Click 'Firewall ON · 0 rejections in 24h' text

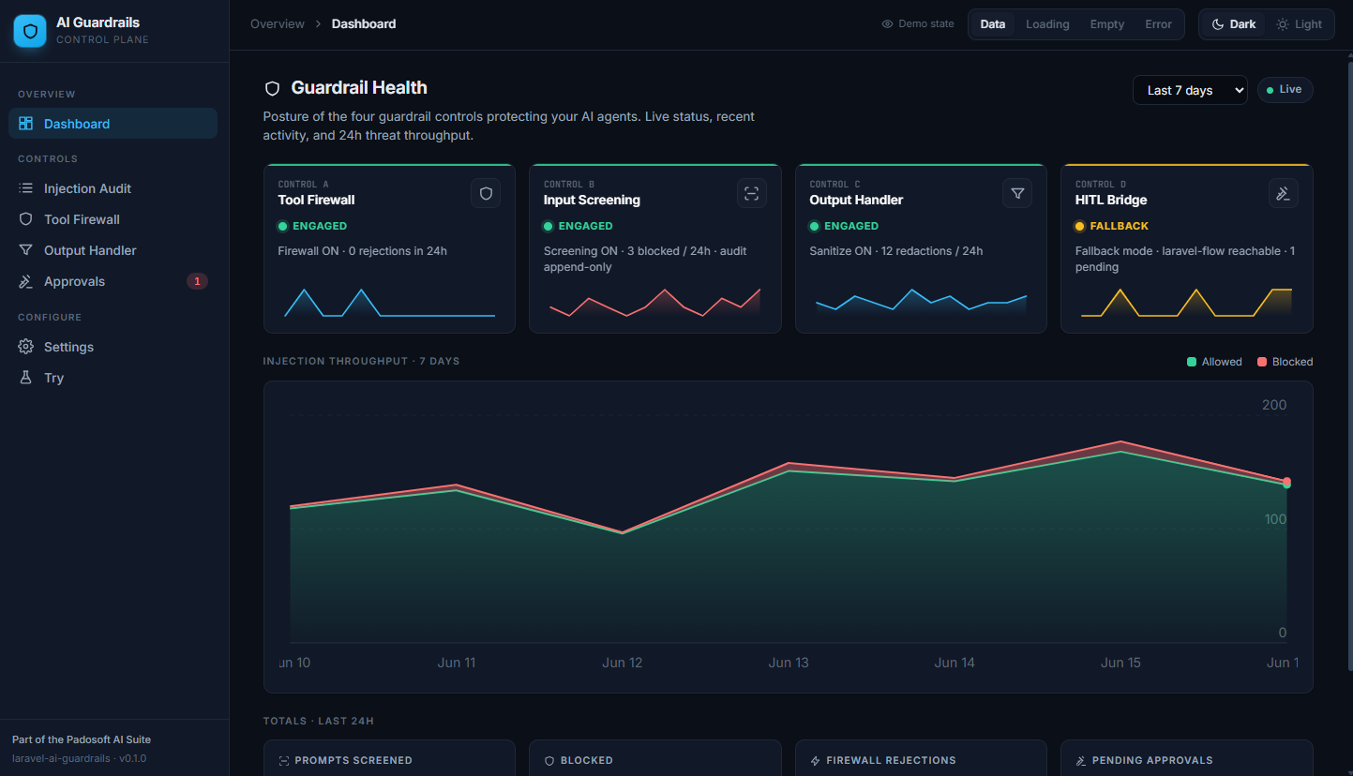pyautogui.click(x=363, y=251)
